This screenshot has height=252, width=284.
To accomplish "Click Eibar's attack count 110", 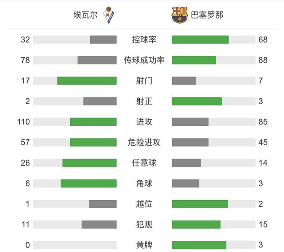I will click(24, 122).
